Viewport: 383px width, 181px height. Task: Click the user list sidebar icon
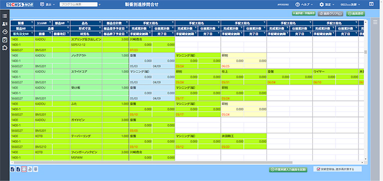click(x=4, y=24)
